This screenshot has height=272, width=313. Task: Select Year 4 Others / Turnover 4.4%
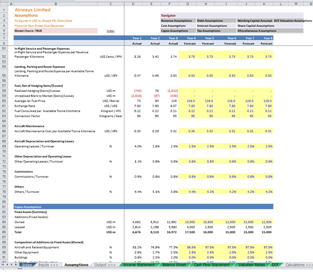click(188, 192)
